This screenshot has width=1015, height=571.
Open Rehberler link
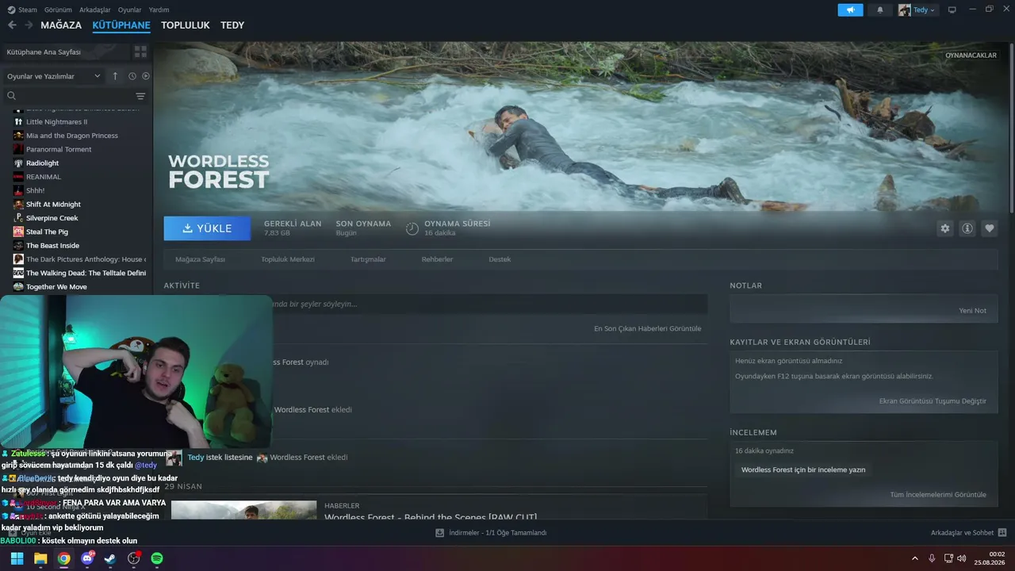point(437,259)
